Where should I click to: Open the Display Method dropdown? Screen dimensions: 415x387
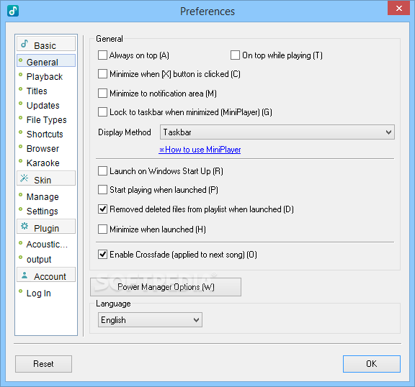tap(277, 132)
